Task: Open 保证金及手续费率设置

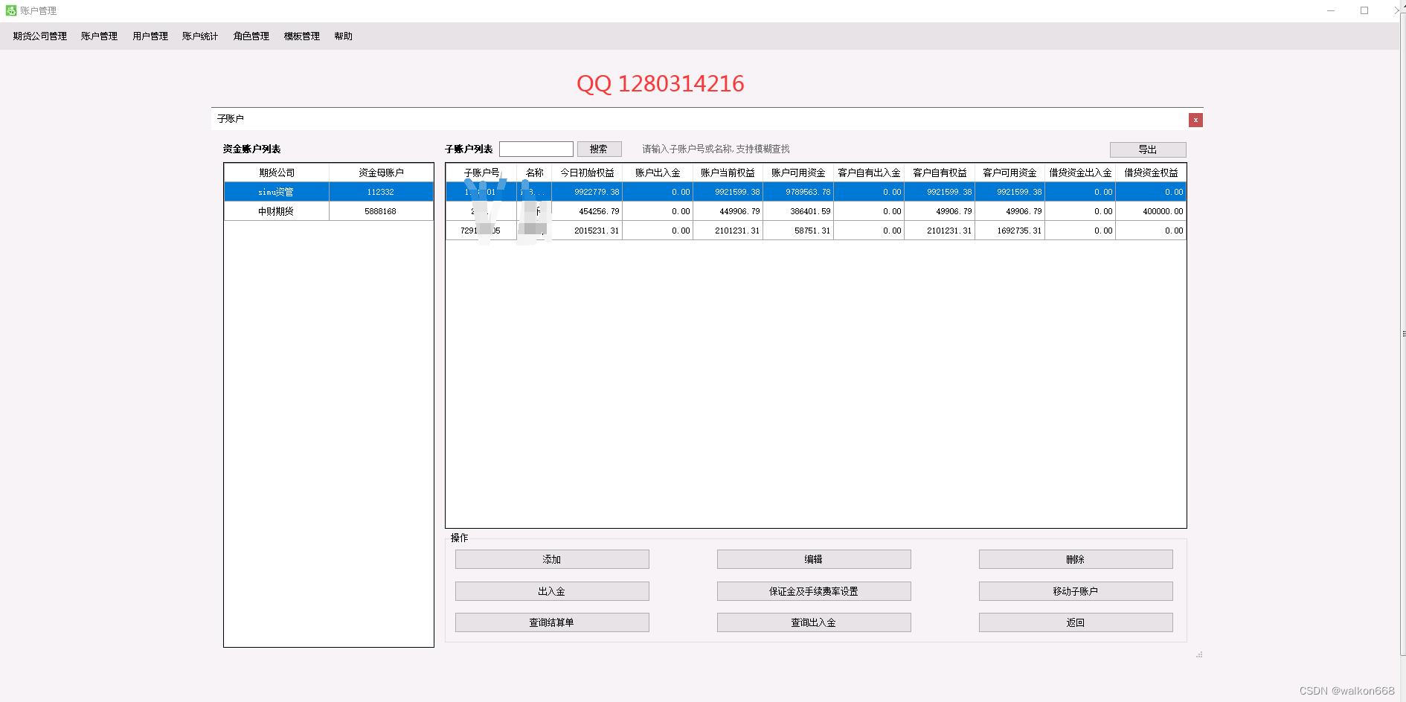Action: 814,591
